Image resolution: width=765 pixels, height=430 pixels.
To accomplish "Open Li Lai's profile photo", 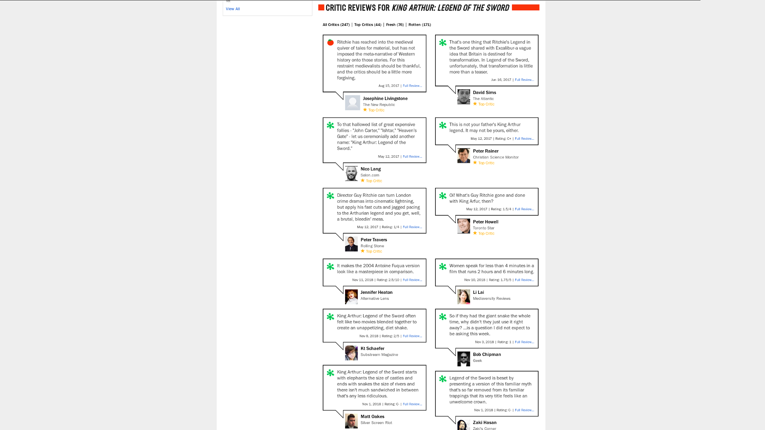I will [x=464, y=297].
